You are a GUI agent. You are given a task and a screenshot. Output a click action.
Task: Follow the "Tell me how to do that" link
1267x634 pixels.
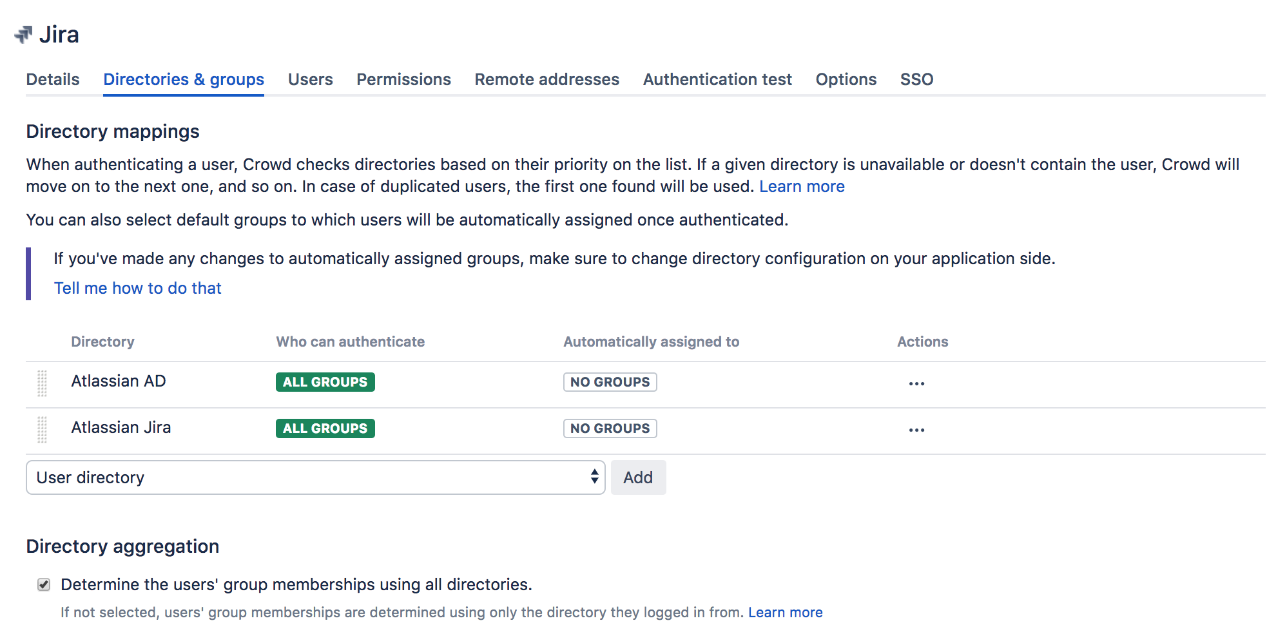(x=137, y=288)
